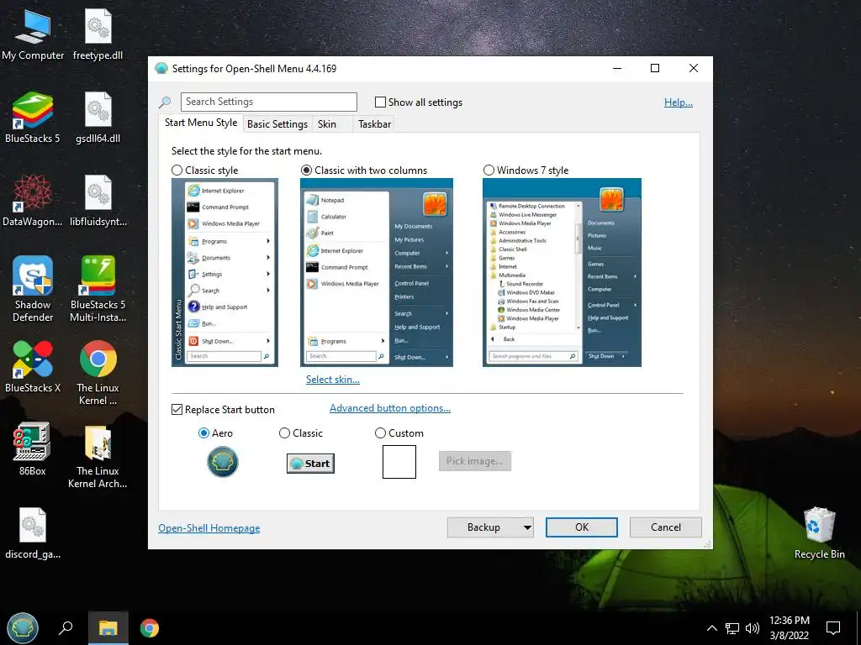The height and width of the screenshot is (645, 861).
Task: Select the gsdll64.dll file icon
Action: (98, 118)
